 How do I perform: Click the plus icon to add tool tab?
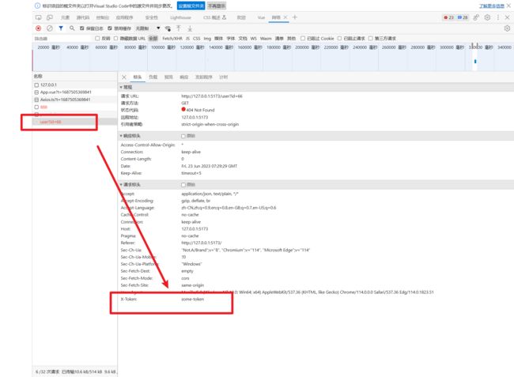point(295,17)
